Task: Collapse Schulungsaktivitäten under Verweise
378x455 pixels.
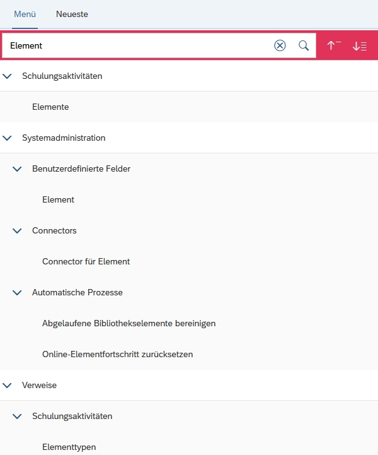Action: [18, 416]
